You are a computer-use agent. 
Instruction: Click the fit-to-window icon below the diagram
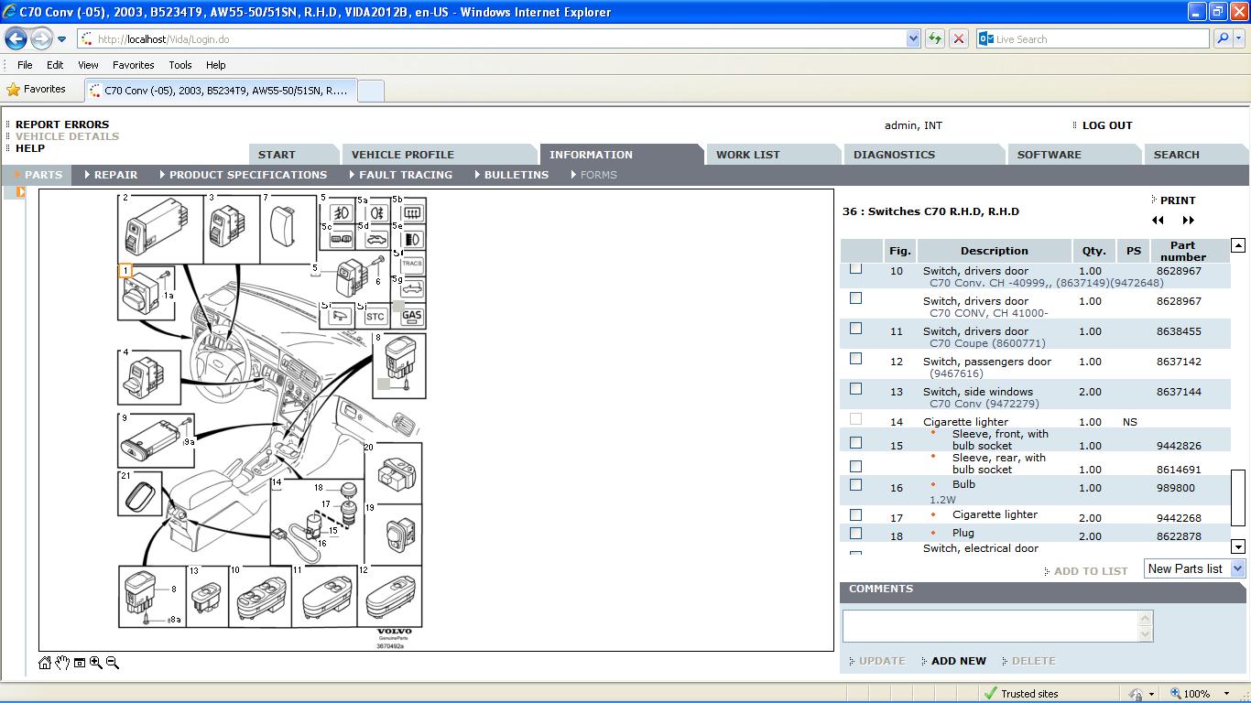80,663
